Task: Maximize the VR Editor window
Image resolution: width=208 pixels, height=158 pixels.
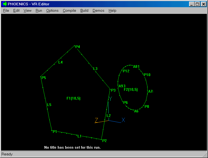Action: 197,4
